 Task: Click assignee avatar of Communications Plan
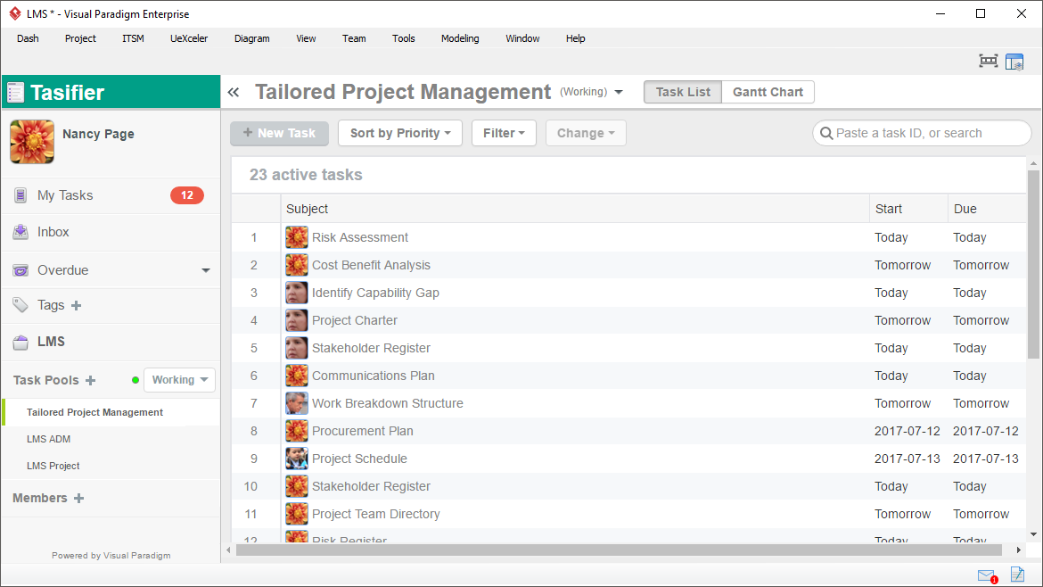[297, 376]
